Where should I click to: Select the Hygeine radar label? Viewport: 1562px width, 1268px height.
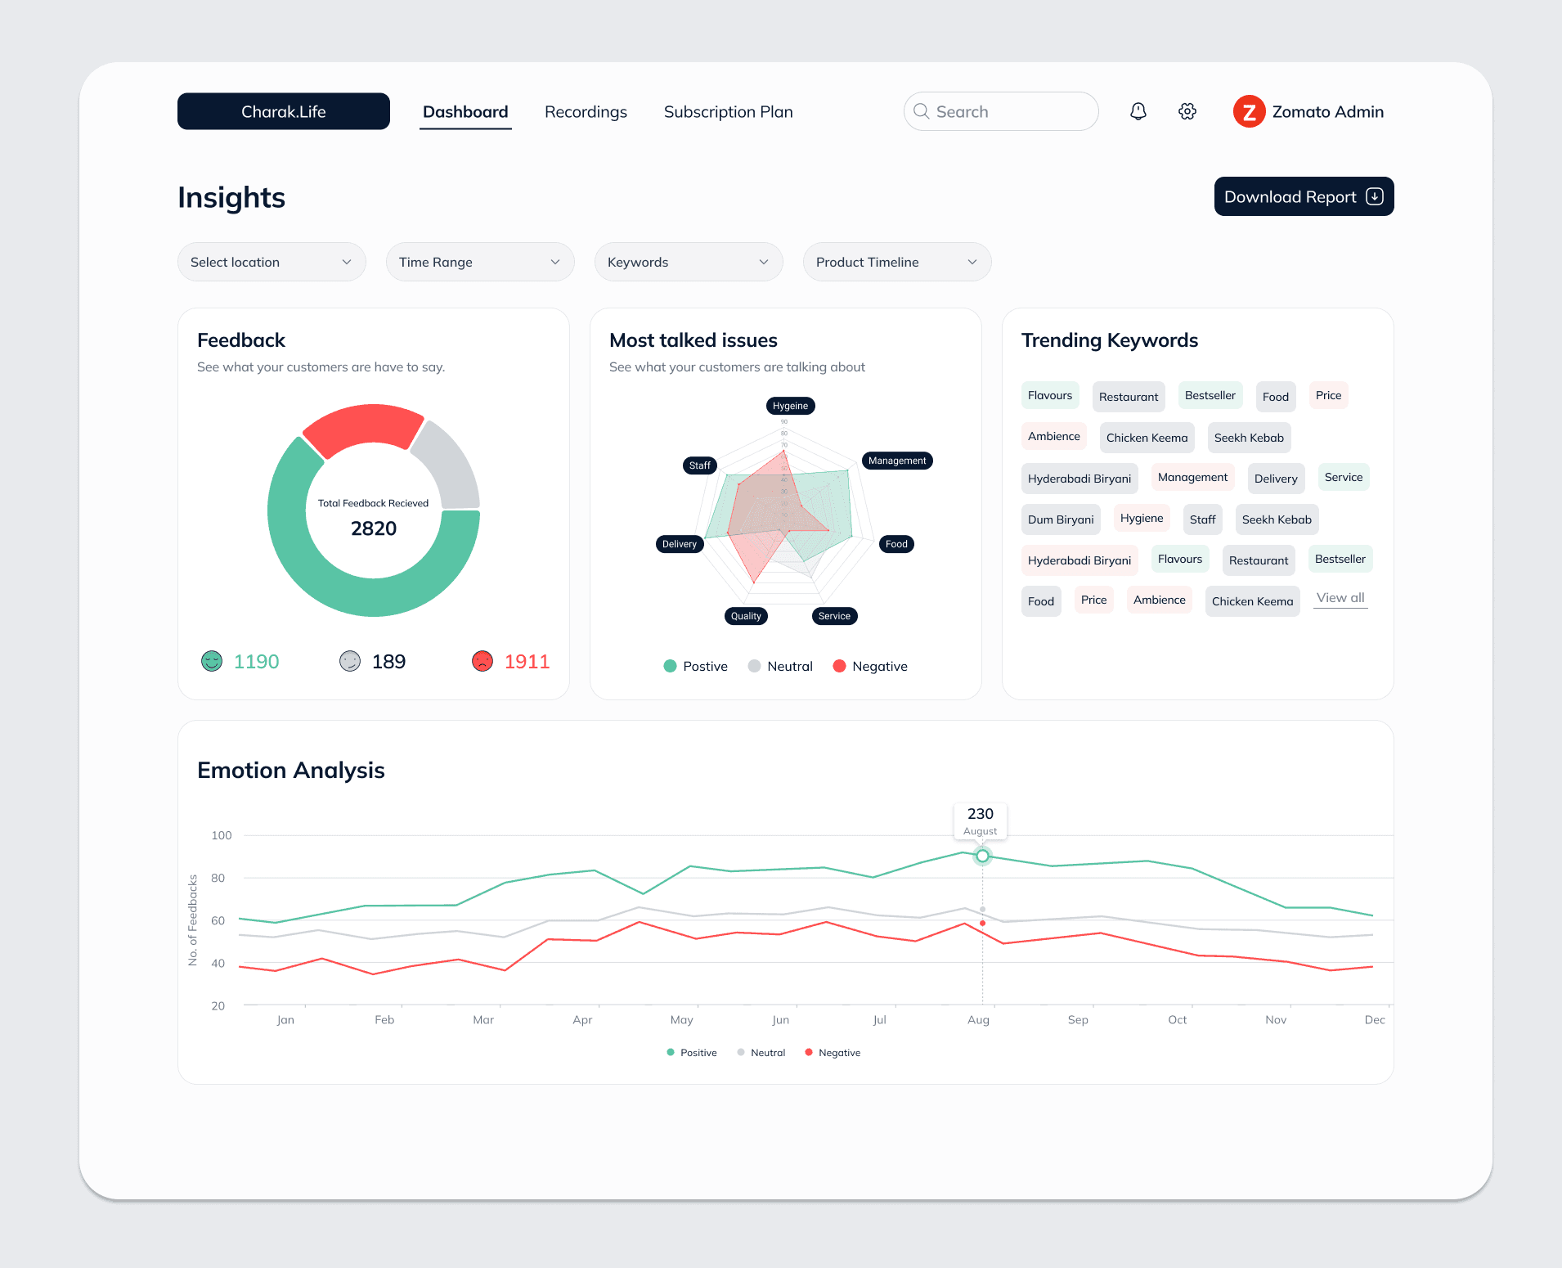click(x=790, y=406)
